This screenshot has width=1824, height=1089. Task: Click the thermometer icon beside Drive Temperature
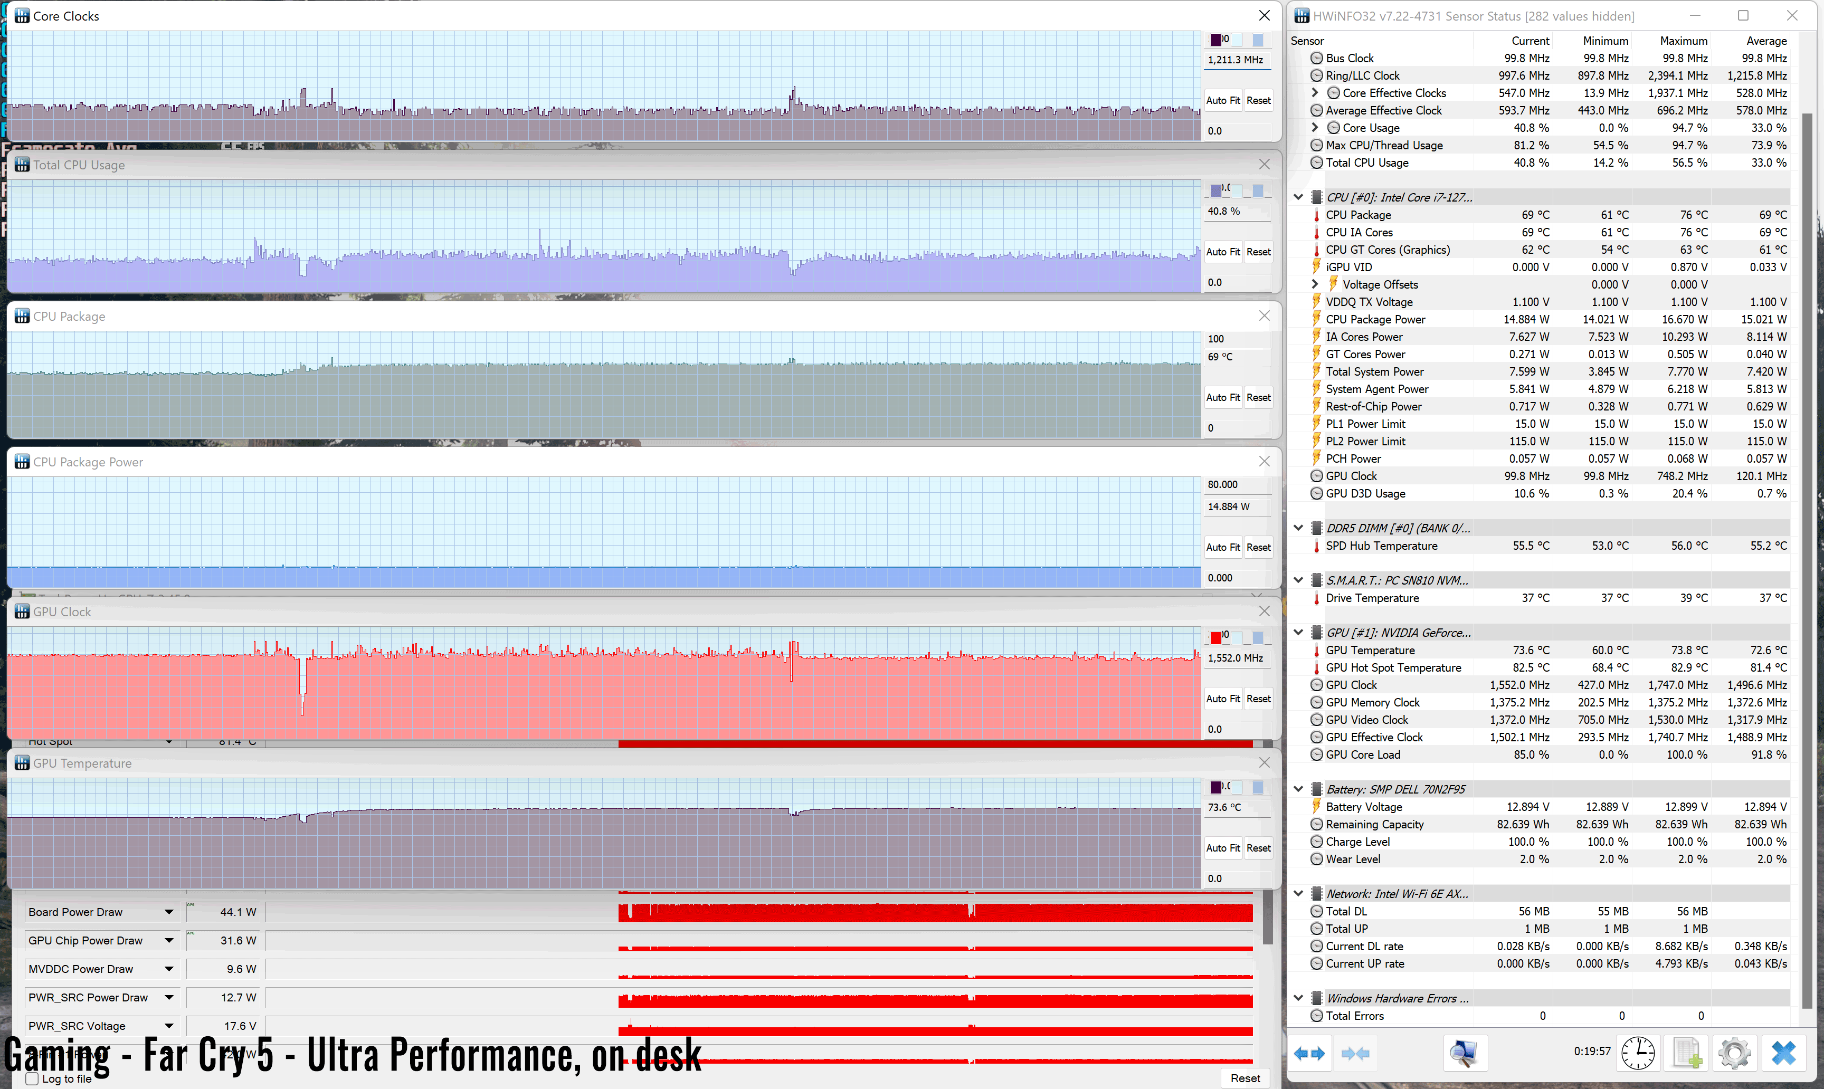[1317, 598]
